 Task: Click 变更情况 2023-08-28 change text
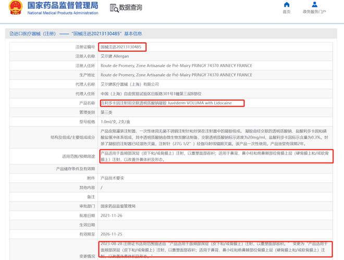pyautogui.click(x=214, y=250)
